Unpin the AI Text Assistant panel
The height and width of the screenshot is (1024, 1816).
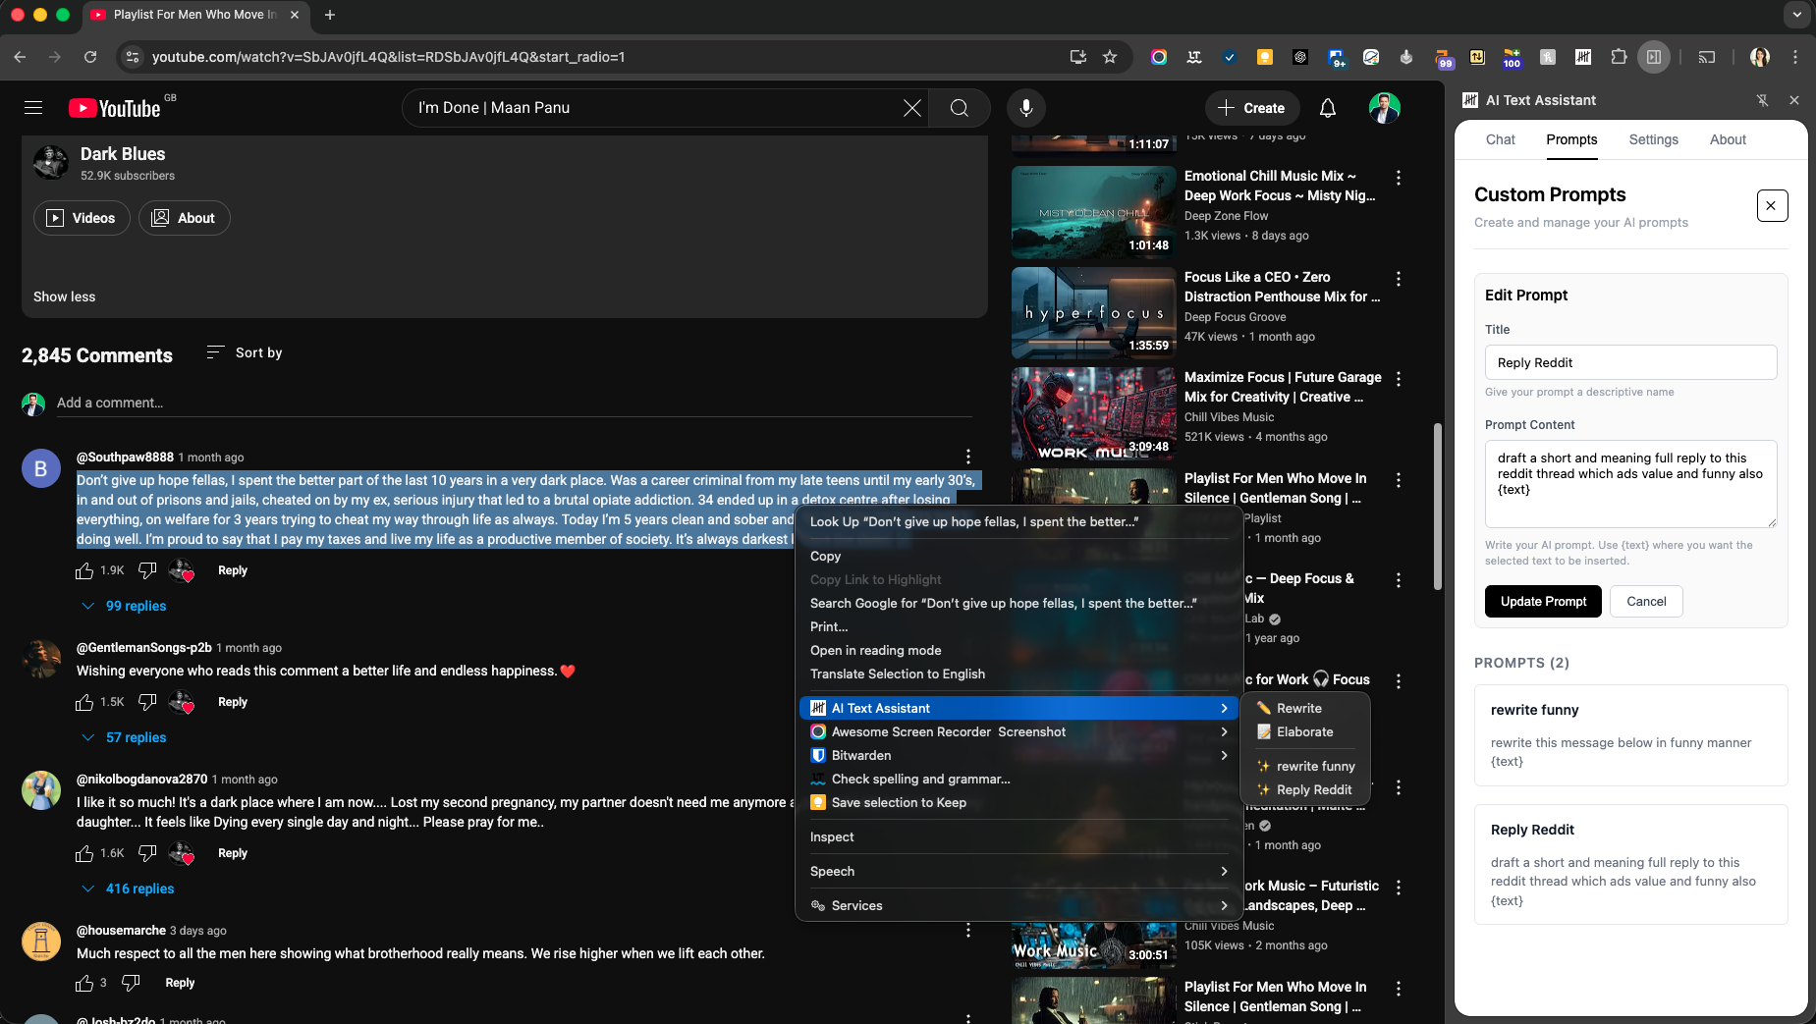click(1762, 100)
